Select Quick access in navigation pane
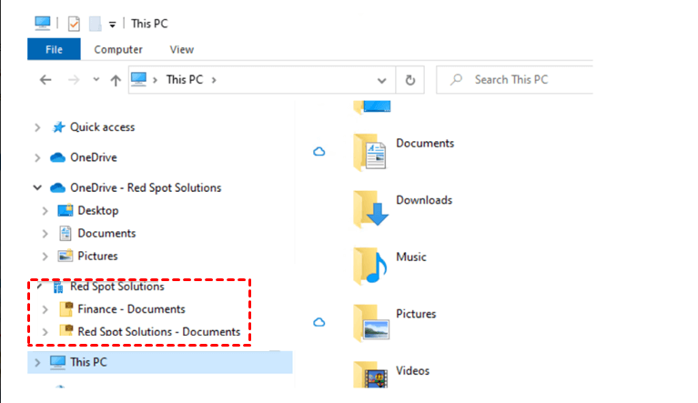The width and height of the screenshot is (698, 403). (103, 127)
